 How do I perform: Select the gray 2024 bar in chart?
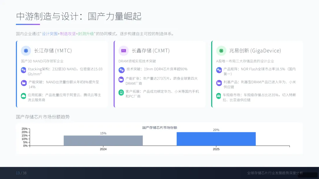pos(103,141)
